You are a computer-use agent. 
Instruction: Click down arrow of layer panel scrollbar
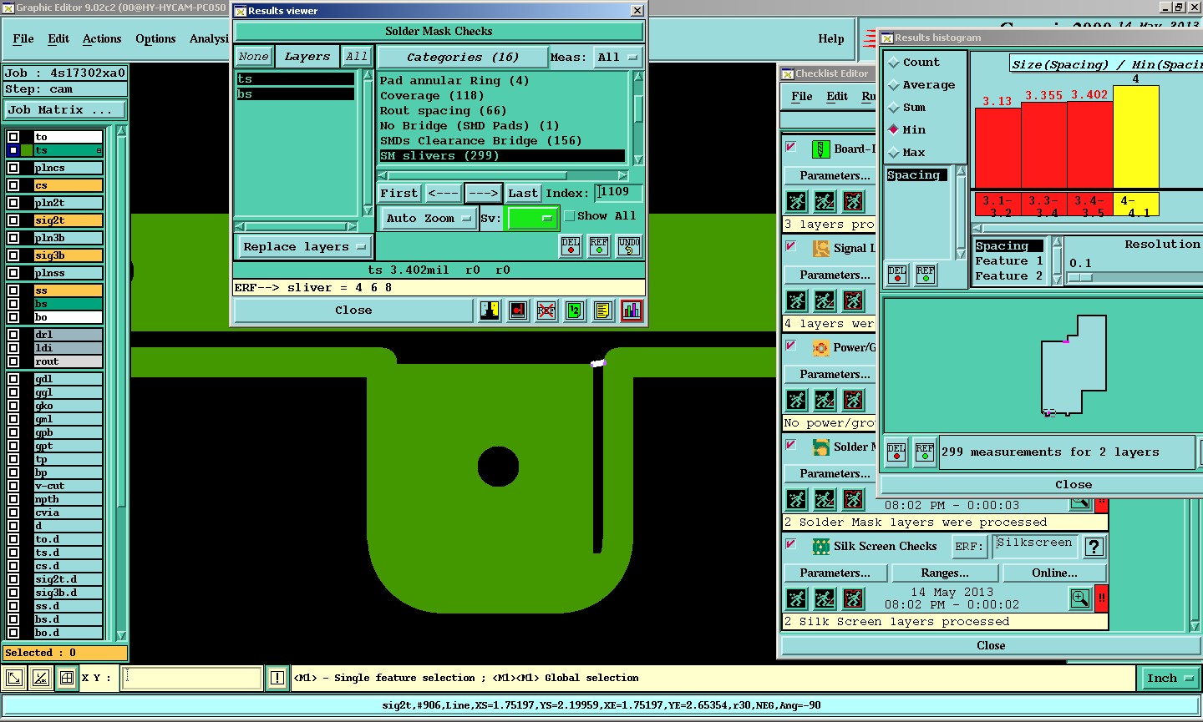pos(121,635)
